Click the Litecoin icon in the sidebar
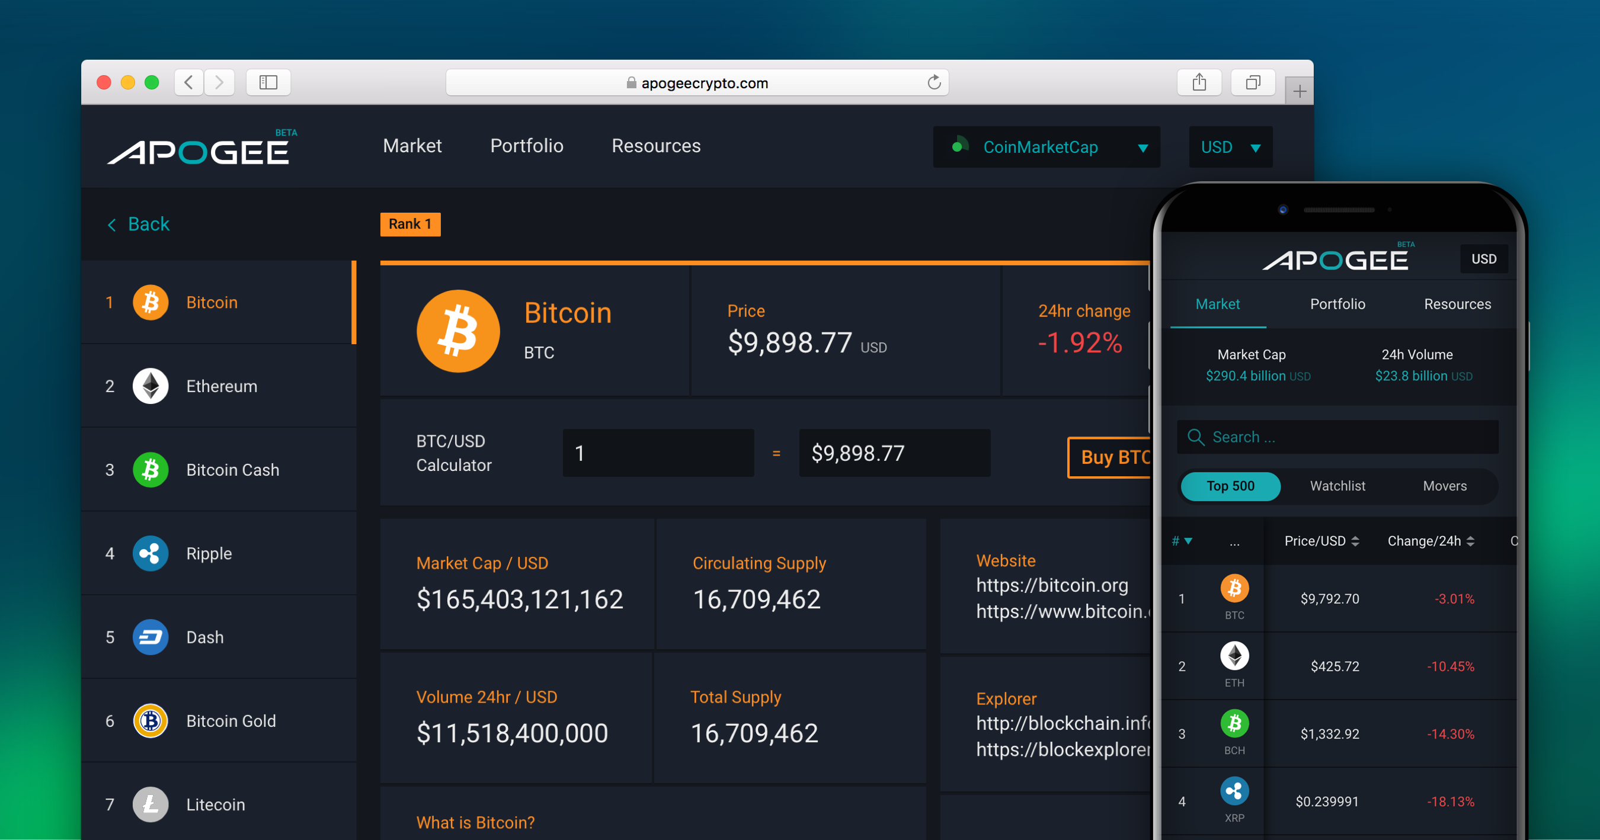The height and width of the screenshot is (840, 1600). 151,804
